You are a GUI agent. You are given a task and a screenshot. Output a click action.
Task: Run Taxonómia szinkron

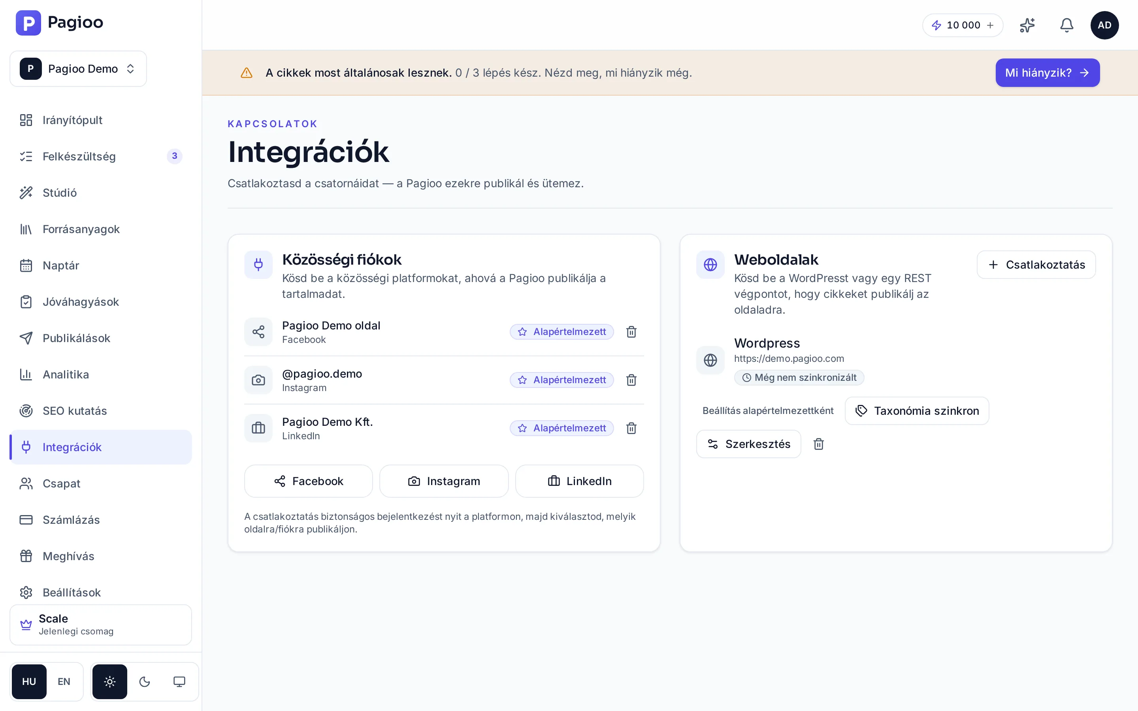coord(916,411)
